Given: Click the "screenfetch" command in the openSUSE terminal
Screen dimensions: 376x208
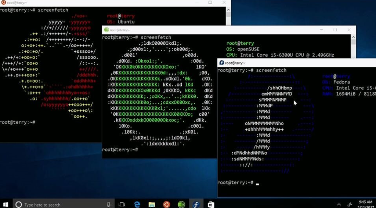Looking at the screenshot, I should [156, 38].
